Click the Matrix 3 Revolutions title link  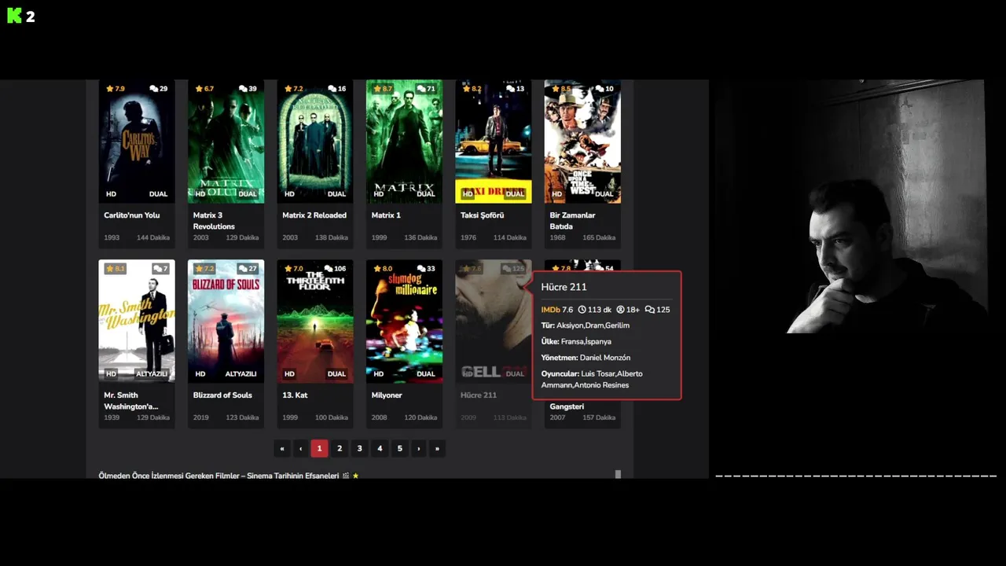point(214,221)
